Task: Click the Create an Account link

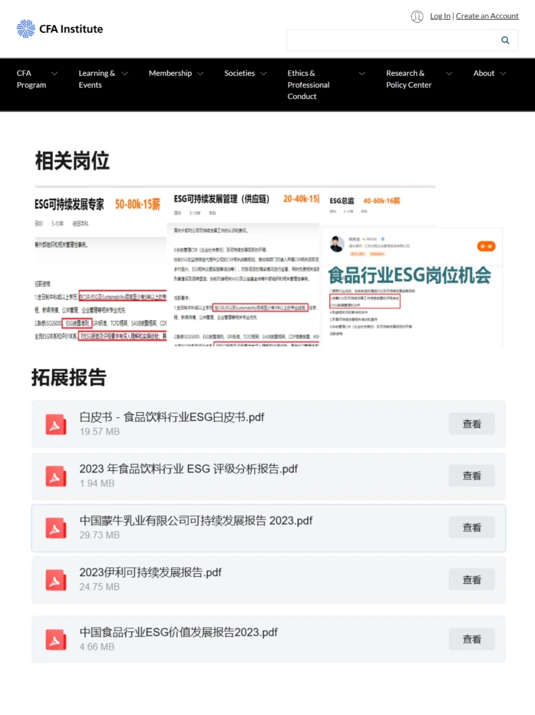Action: 487,16
